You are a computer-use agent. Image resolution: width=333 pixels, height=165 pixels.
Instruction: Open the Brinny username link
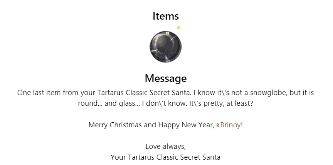tap(230, 125)
